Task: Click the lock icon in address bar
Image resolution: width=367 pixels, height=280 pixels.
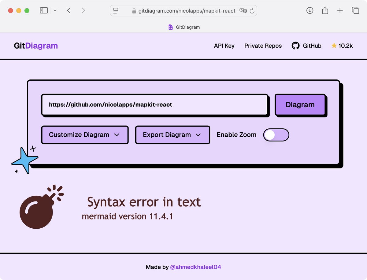Action: click(134, 11)
